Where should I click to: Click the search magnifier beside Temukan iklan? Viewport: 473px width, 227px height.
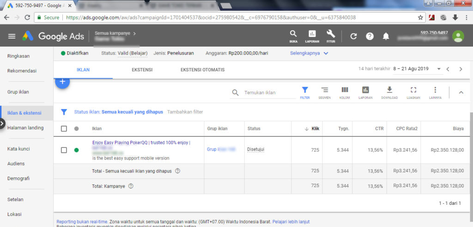235,92
